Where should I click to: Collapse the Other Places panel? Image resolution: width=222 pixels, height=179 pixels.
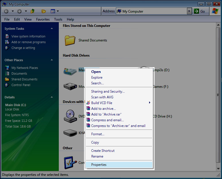tap(52, 60)
